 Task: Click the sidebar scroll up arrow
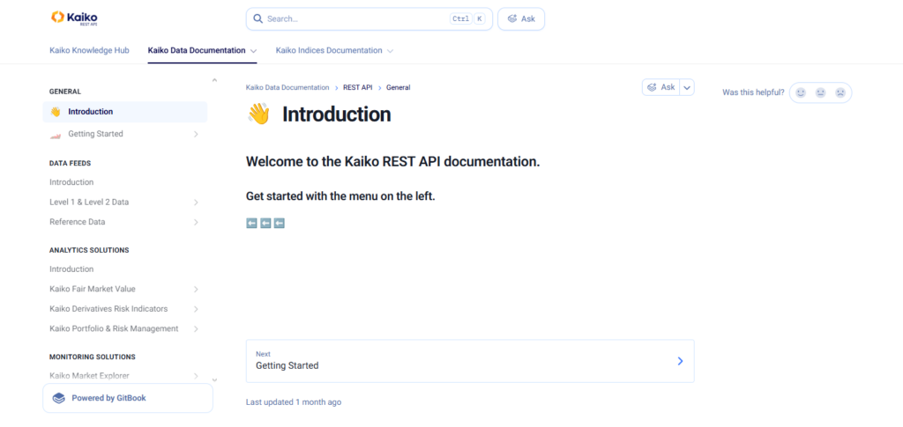(215, 80)
